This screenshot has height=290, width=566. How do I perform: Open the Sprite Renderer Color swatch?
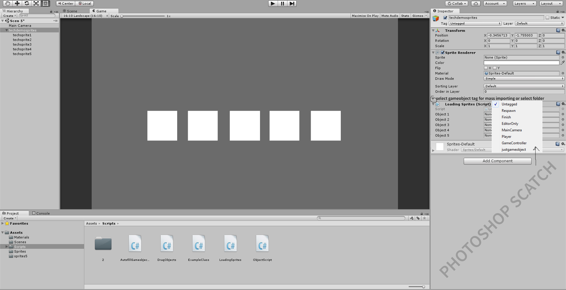pos(521,63)
